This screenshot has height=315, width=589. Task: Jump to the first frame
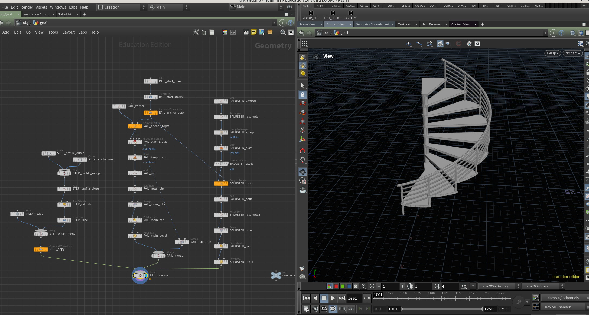point(306,298)
